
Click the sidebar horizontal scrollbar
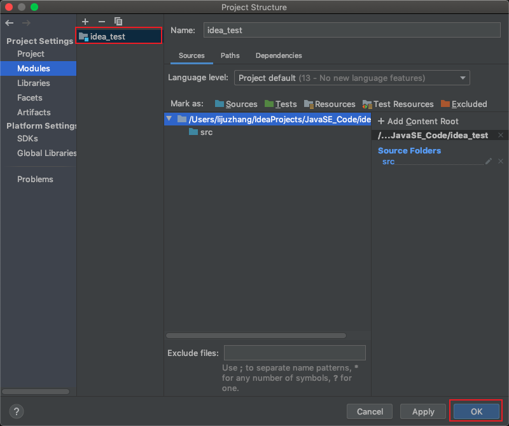(x=36, y=392)
